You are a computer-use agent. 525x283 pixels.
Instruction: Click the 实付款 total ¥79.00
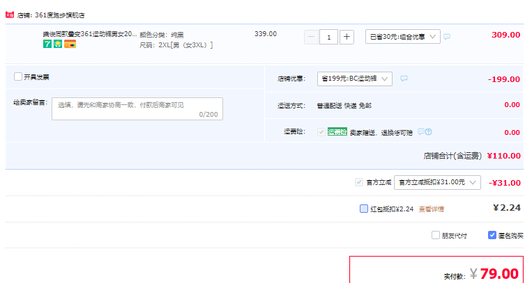tap(494, 274)
